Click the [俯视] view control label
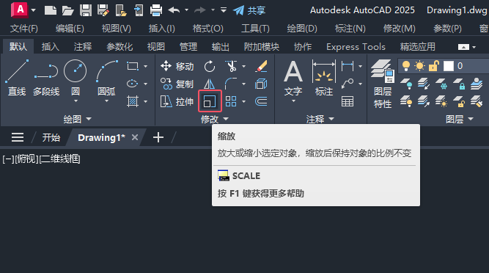 [x=26, y=159]
